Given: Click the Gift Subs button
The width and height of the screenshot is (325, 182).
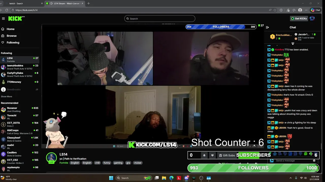Looking at the screenshot, I should [227, 155].
